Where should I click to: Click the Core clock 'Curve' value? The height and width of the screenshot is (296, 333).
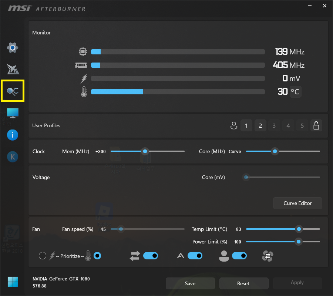click(x=235, y=152)
